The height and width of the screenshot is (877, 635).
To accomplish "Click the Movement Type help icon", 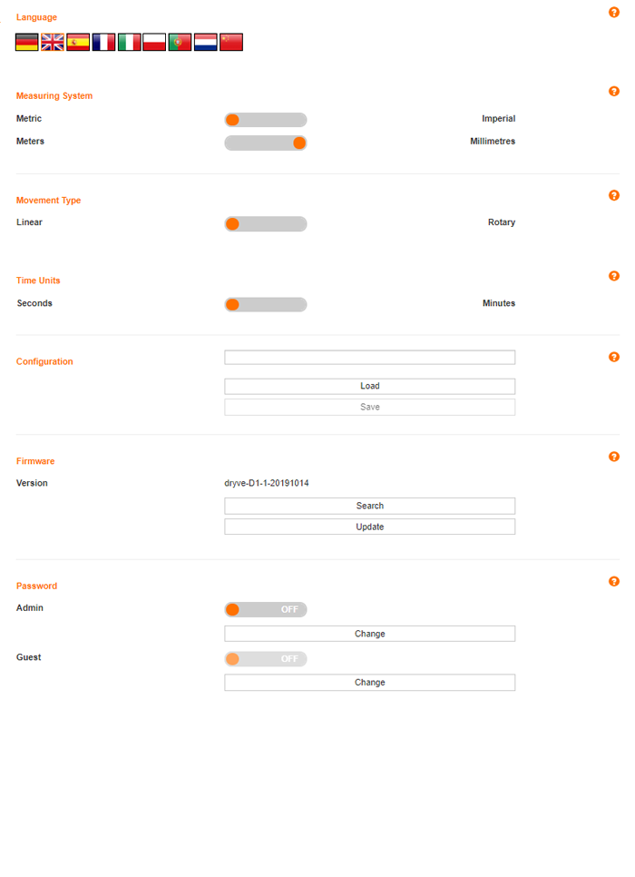I will coord(614,195).
